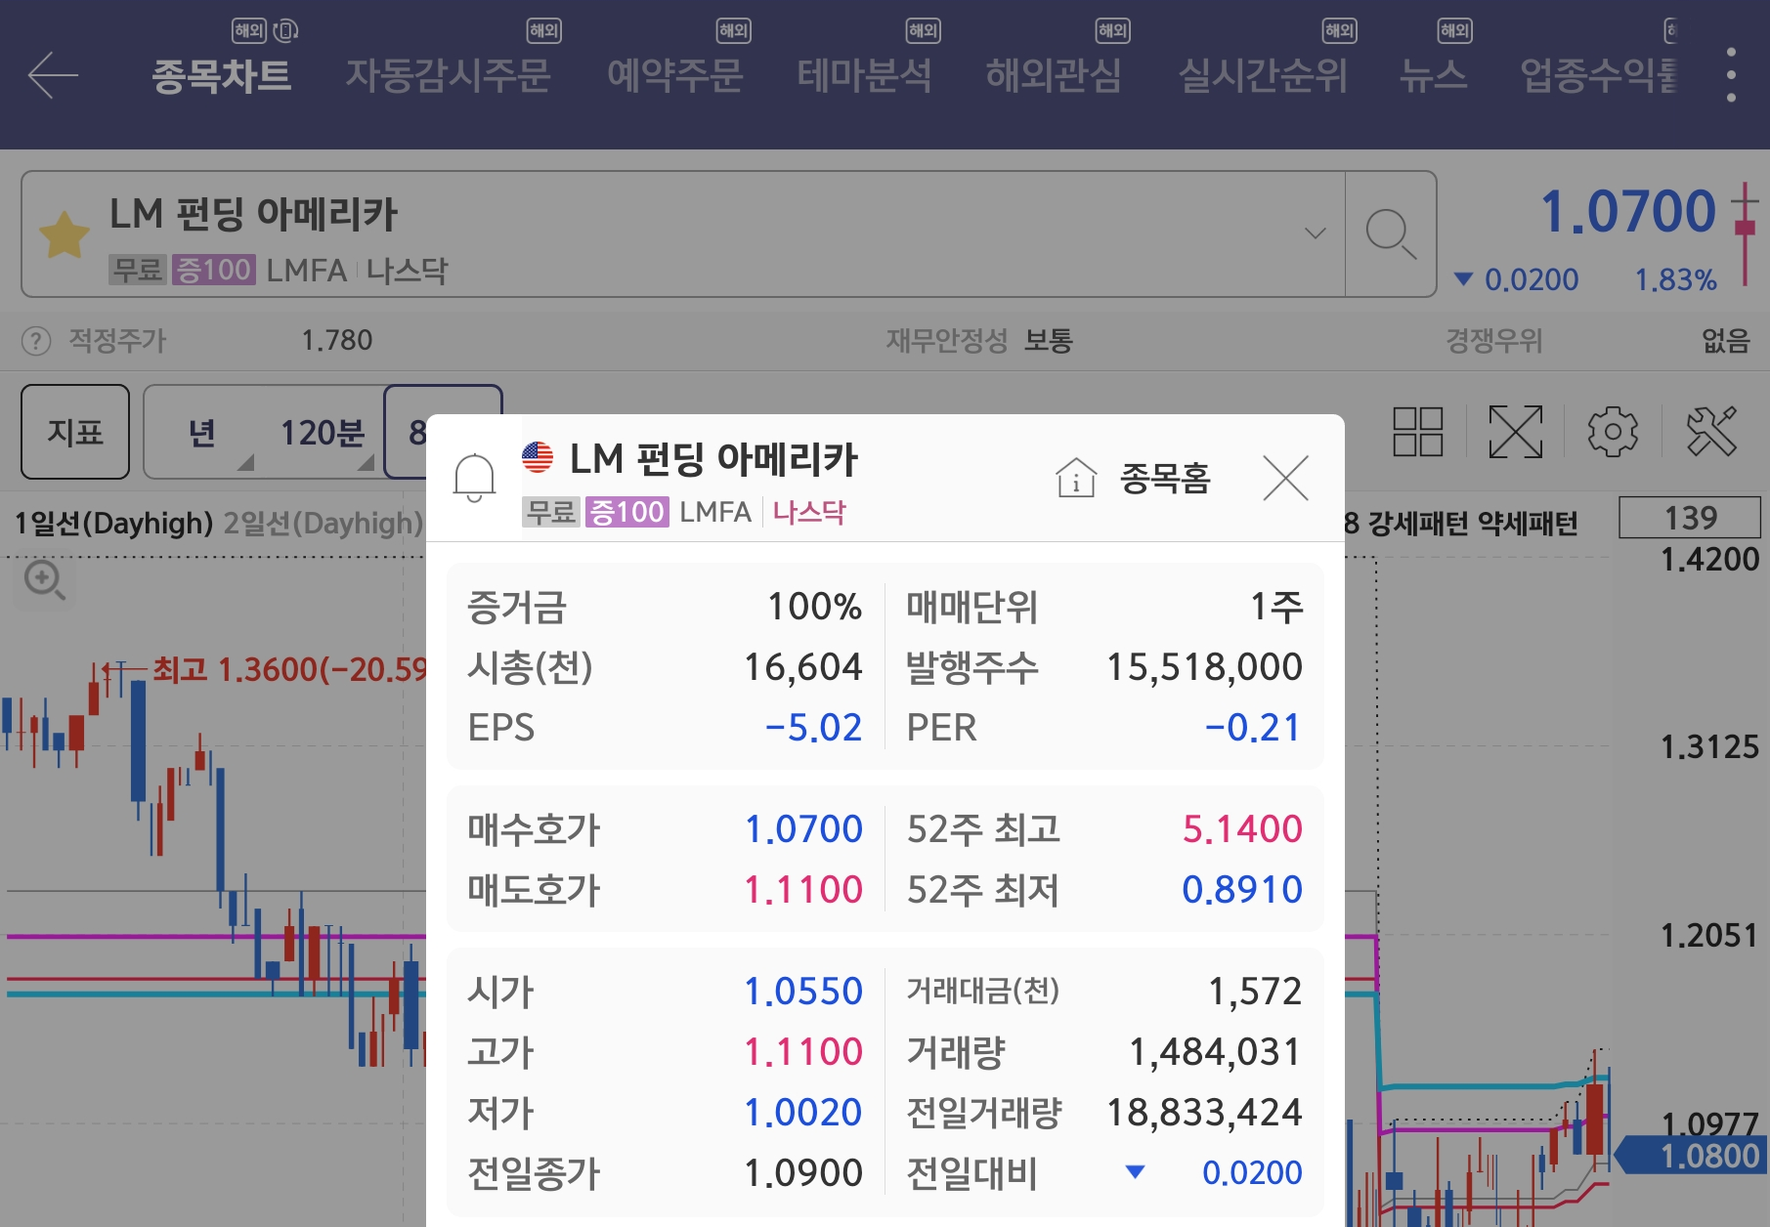Zoom chart with the magnifier plus icon
1770x1227 pixels.
(x=44, y=580)
